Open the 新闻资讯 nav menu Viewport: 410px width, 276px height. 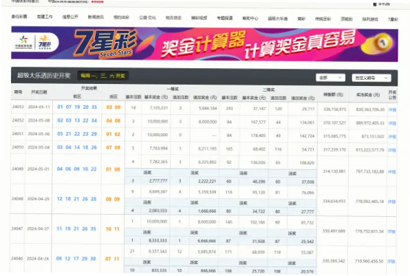pos(96,17)
